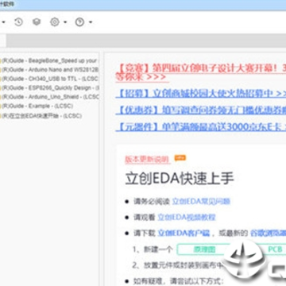This screenshot has height=286, width=286.
Task: Open the 【优惠券】 survey coupon link
Action: pos(201,110)
